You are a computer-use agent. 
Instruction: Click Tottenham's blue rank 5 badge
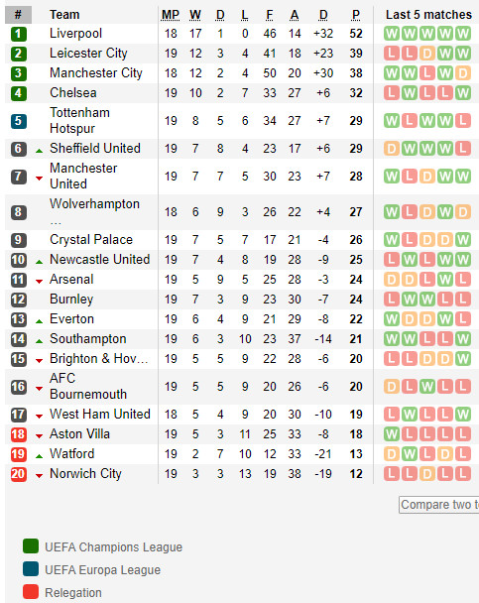point(19,121)
